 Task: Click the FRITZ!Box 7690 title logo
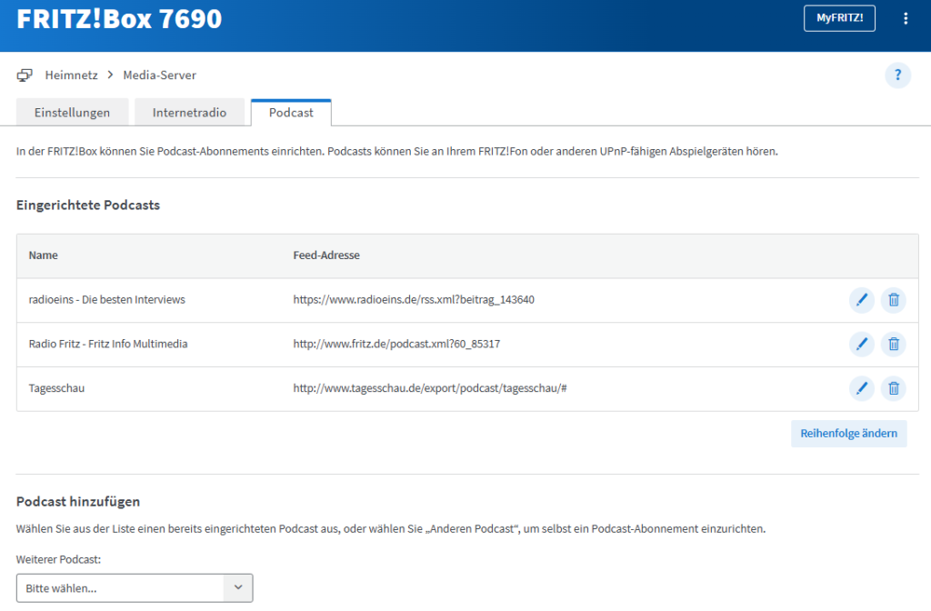(119, 18)
